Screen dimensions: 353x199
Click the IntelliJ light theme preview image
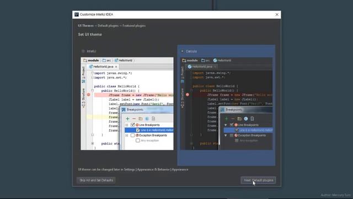pos(127,103)
